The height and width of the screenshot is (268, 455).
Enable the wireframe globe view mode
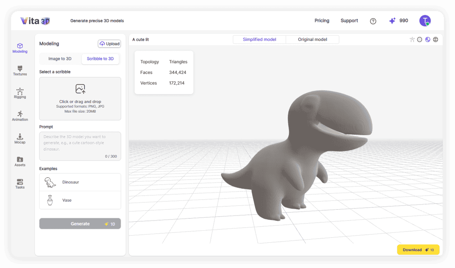435,39
